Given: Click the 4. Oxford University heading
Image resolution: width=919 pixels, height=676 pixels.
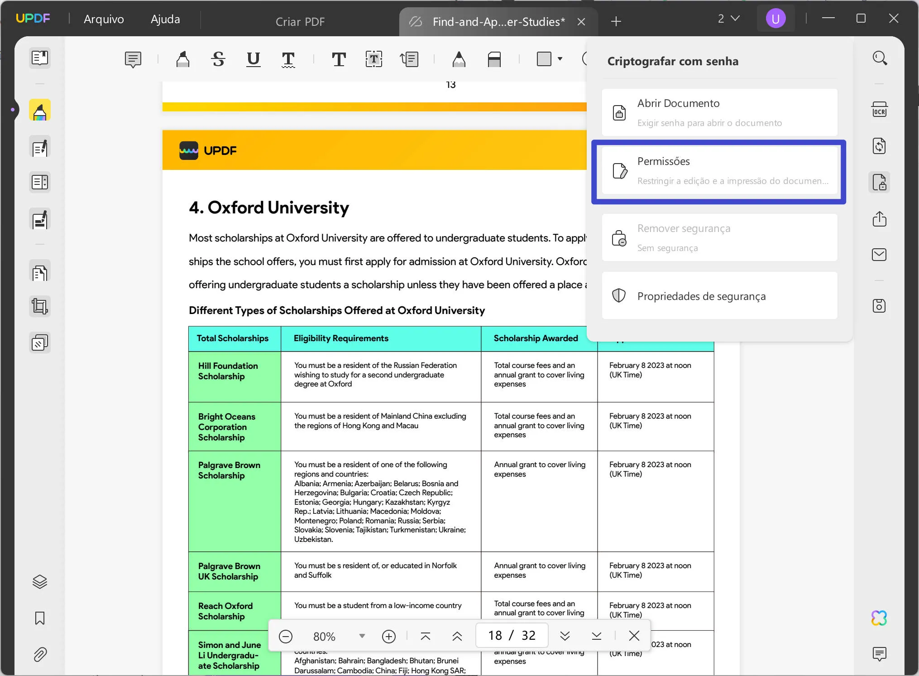Looking at the screenshot, I should tap(269, 208).
